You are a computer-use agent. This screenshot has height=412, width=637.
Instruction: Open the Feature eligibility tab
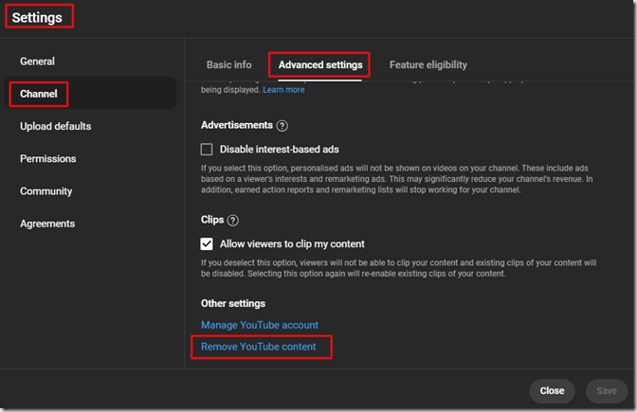point(428,64)
